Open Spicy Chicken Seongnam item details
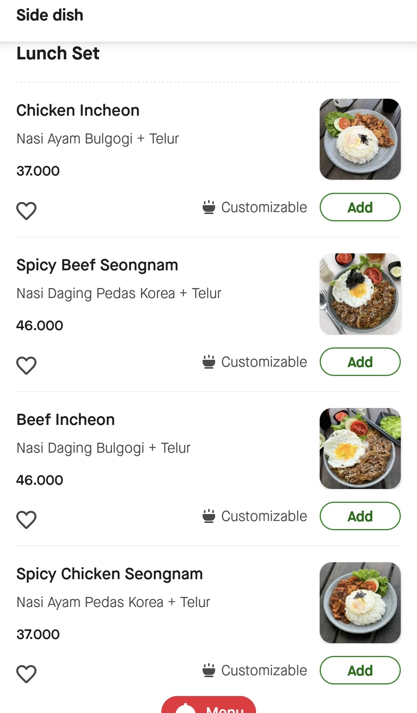417x713 pixels. (x=110, y=574)
